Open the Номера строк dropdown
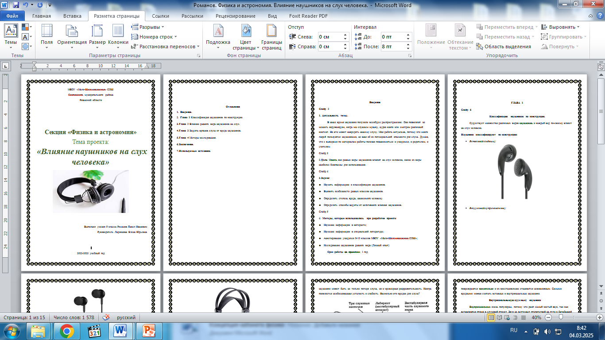Screen dimensions: 605x340 pos(154,37)
